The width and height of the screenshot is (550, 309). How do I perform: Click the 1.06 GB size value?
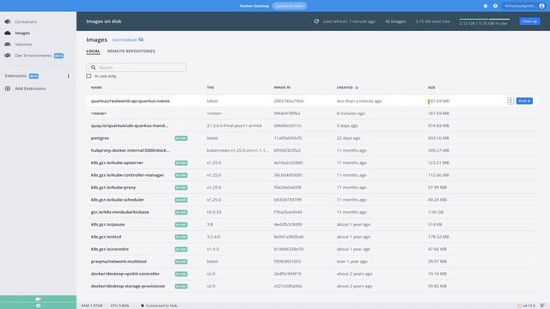pos(436,212)
